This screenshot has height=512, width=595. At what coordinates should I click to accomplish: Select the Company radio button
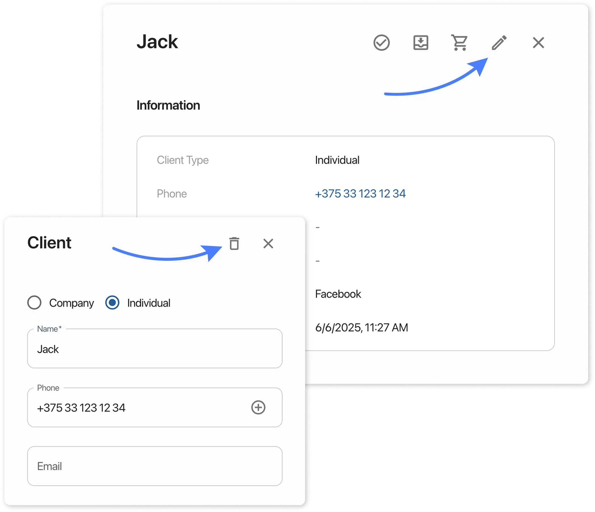tap(35, 303)
